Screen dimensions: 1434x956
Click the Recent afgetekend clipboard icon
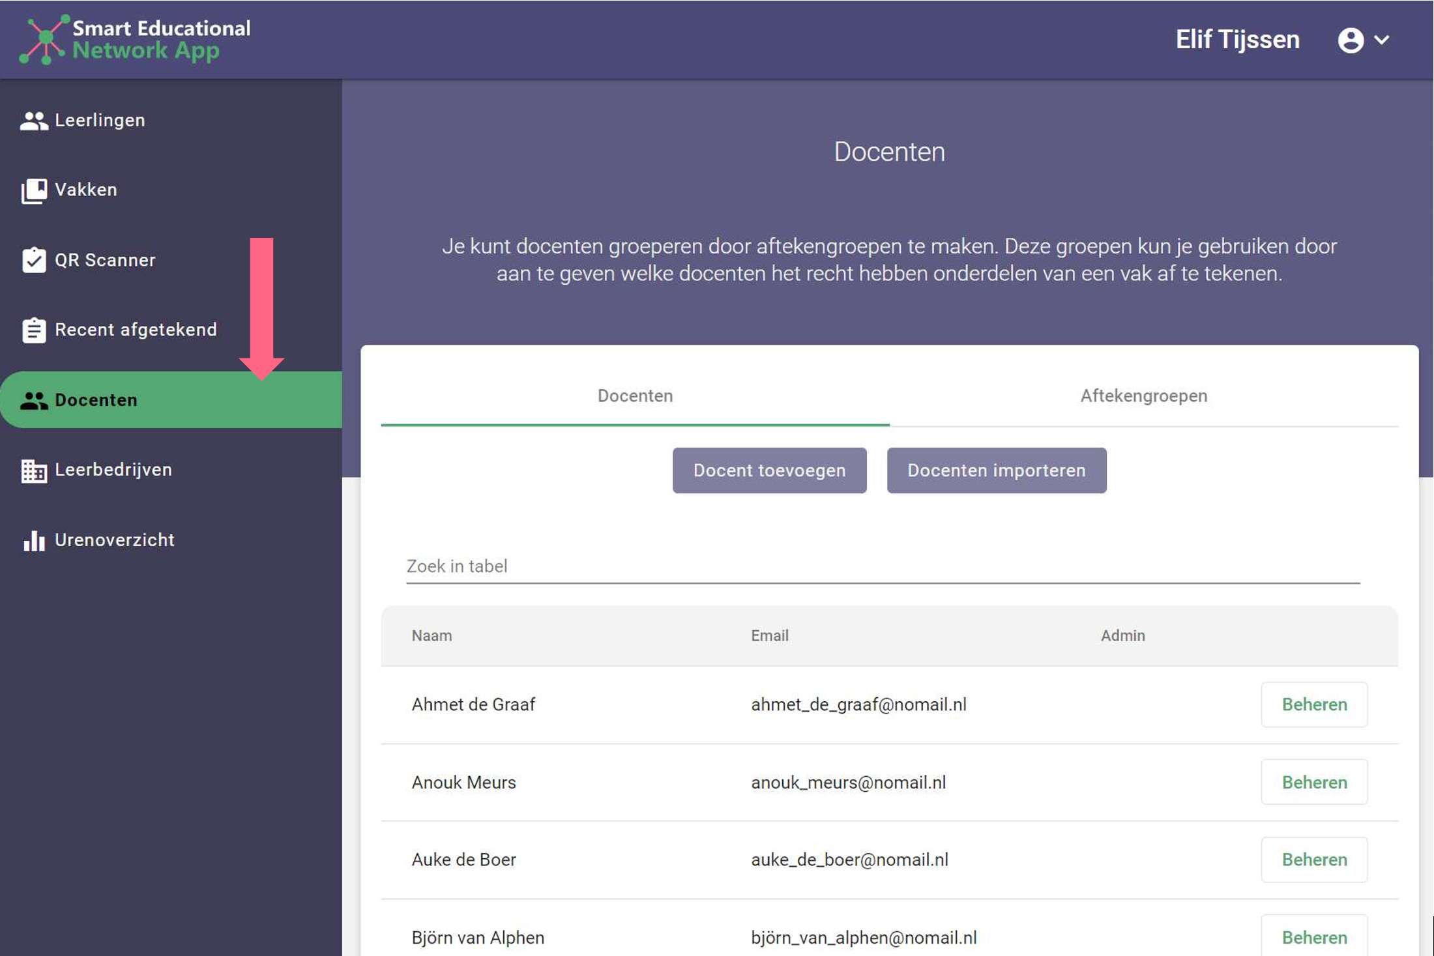pos(34,330)
